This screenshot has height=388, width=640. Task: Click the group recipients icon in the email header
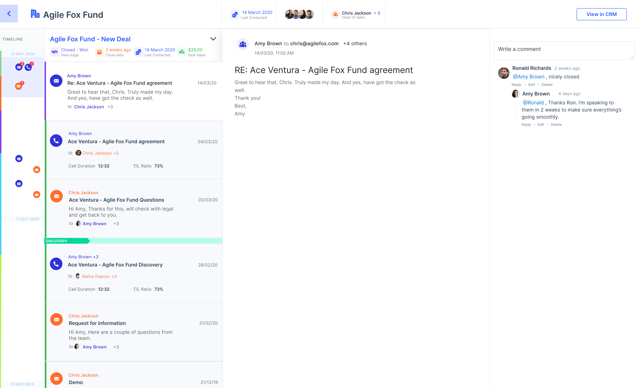coord(243,44)
